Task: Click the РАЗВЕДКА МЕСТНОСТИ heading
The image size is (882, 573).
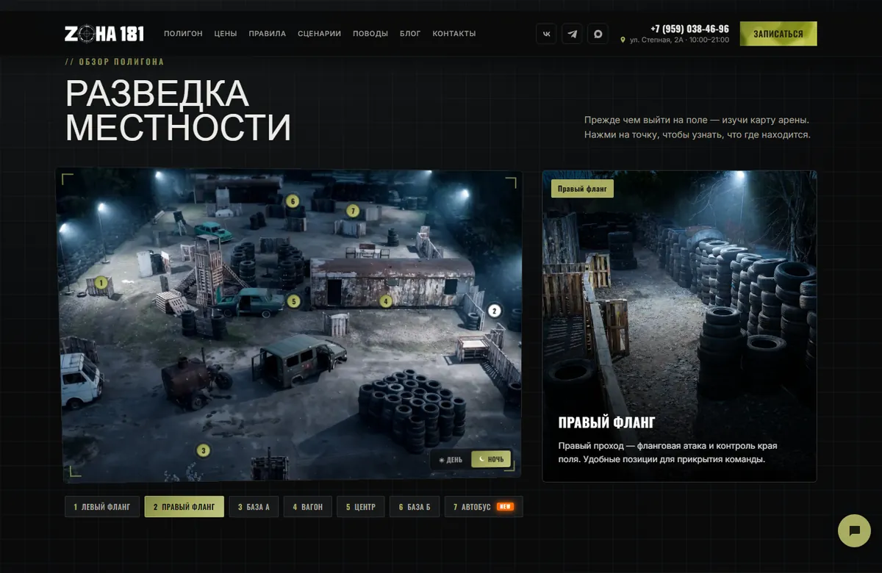Action: click(x=179, y=111)
